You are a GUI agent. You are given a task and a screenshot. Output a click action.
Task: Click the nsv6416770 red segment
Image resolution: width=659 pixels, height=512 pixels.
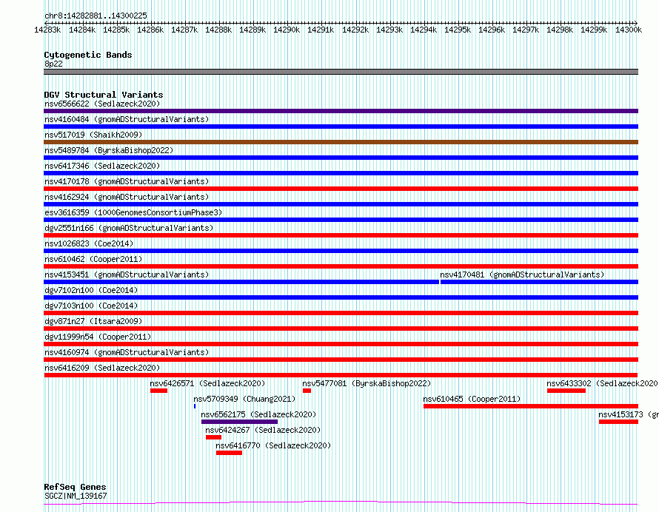(229, 453)
